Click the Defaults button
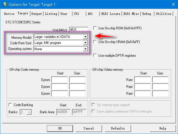178x134 pixels. coord(118,128)
